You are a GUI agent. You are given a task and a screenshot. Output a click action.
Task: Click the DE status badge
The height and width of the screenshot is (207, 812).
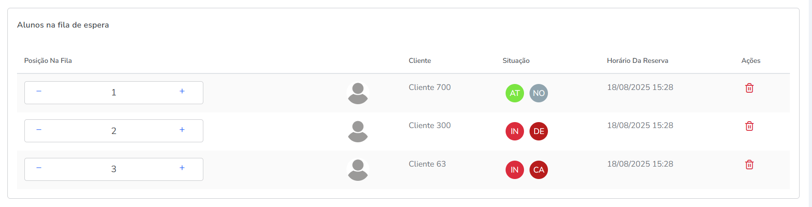(538, 131)
